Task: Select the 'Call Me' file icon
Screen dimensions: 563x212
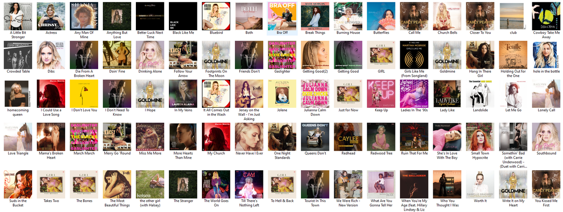Action: pos(414,16)
